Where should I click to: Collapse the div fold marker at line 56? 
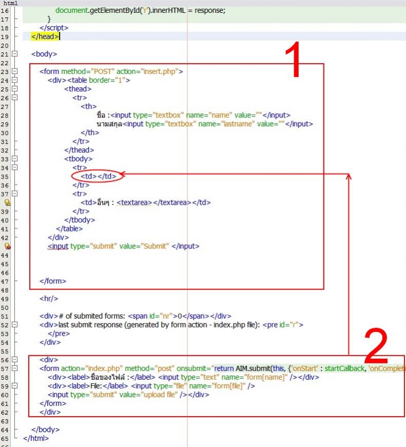click(x=14, y=359)
